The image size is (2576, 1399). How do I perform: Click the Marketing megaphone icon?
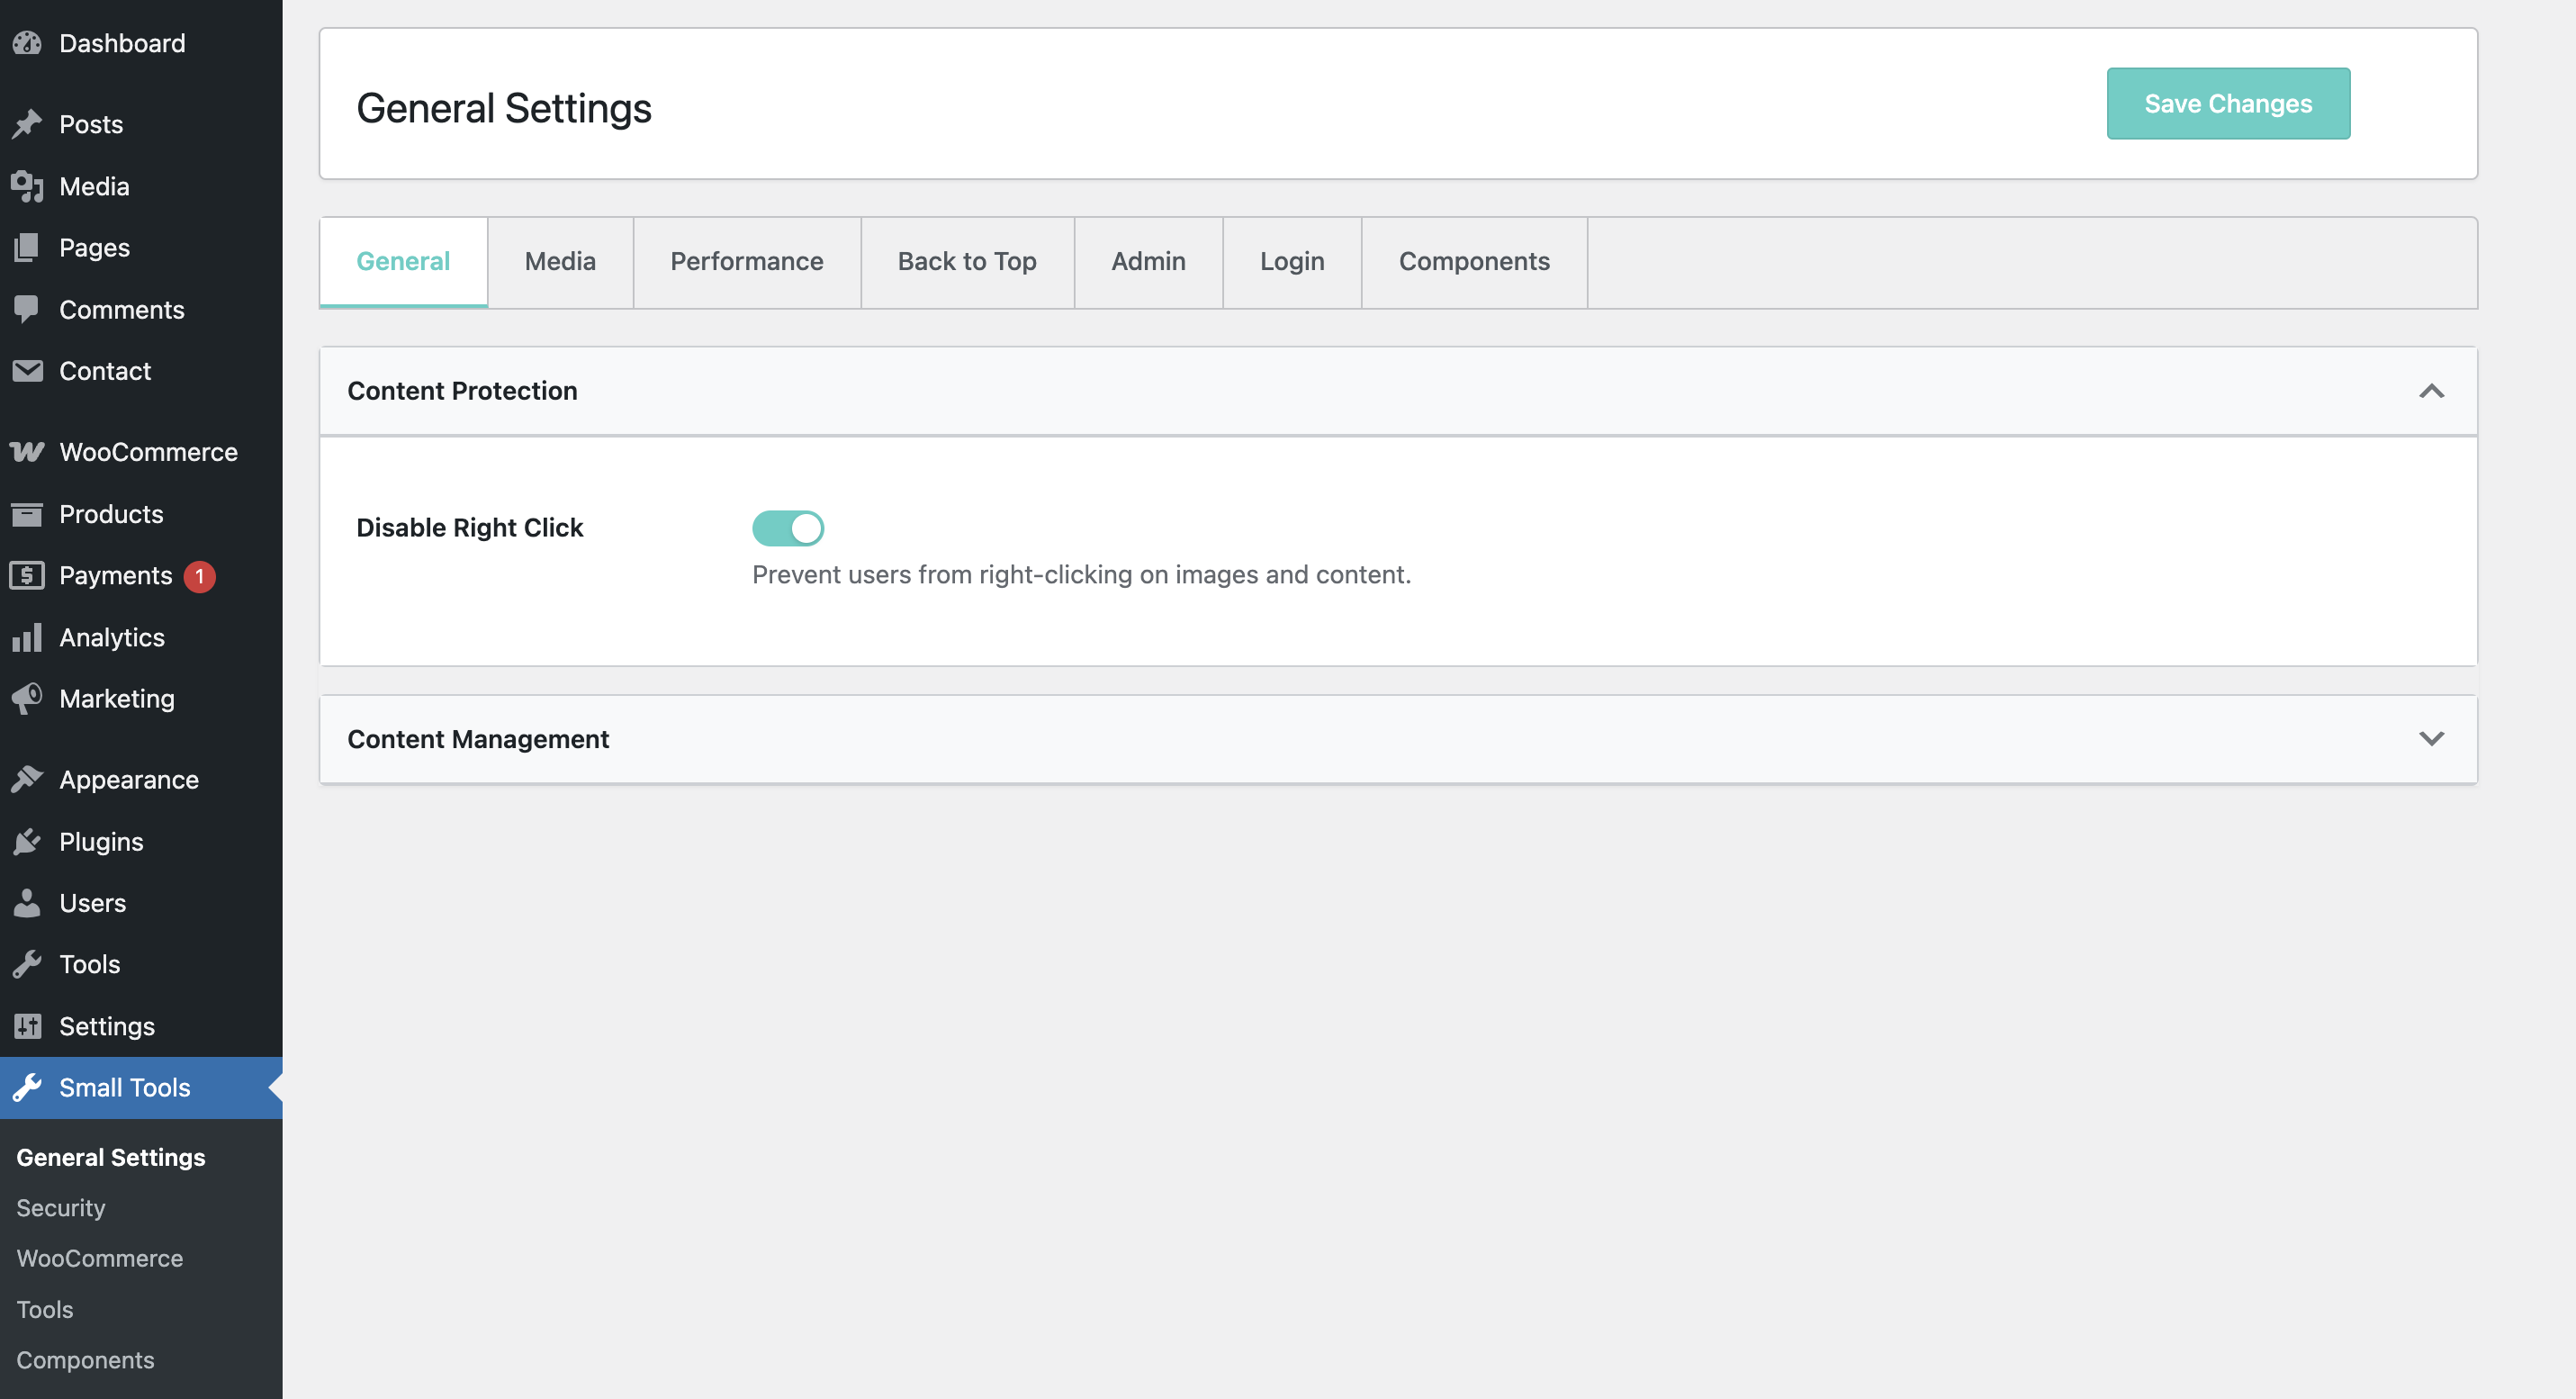27,698
